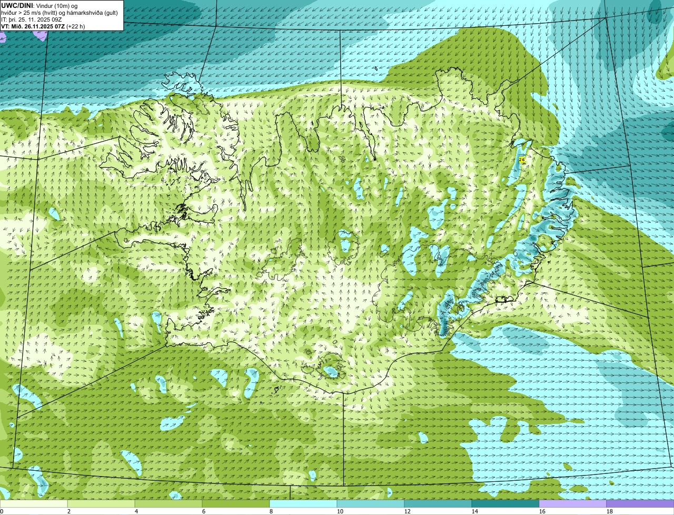Click the '10' label on the scale
This screenshot has width=674, height=515.
(x=340, y=511)
